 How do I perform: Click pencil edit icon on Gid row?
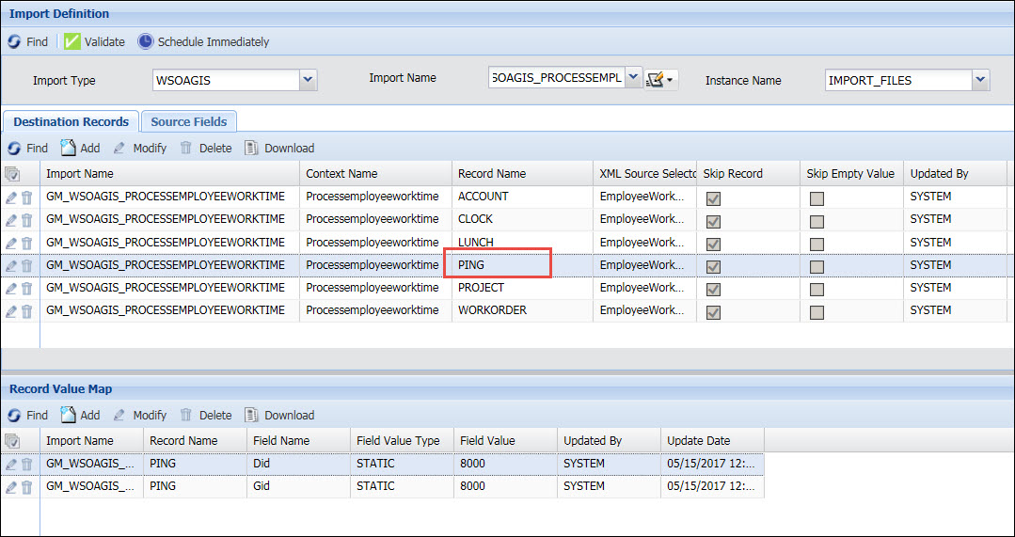11,487
